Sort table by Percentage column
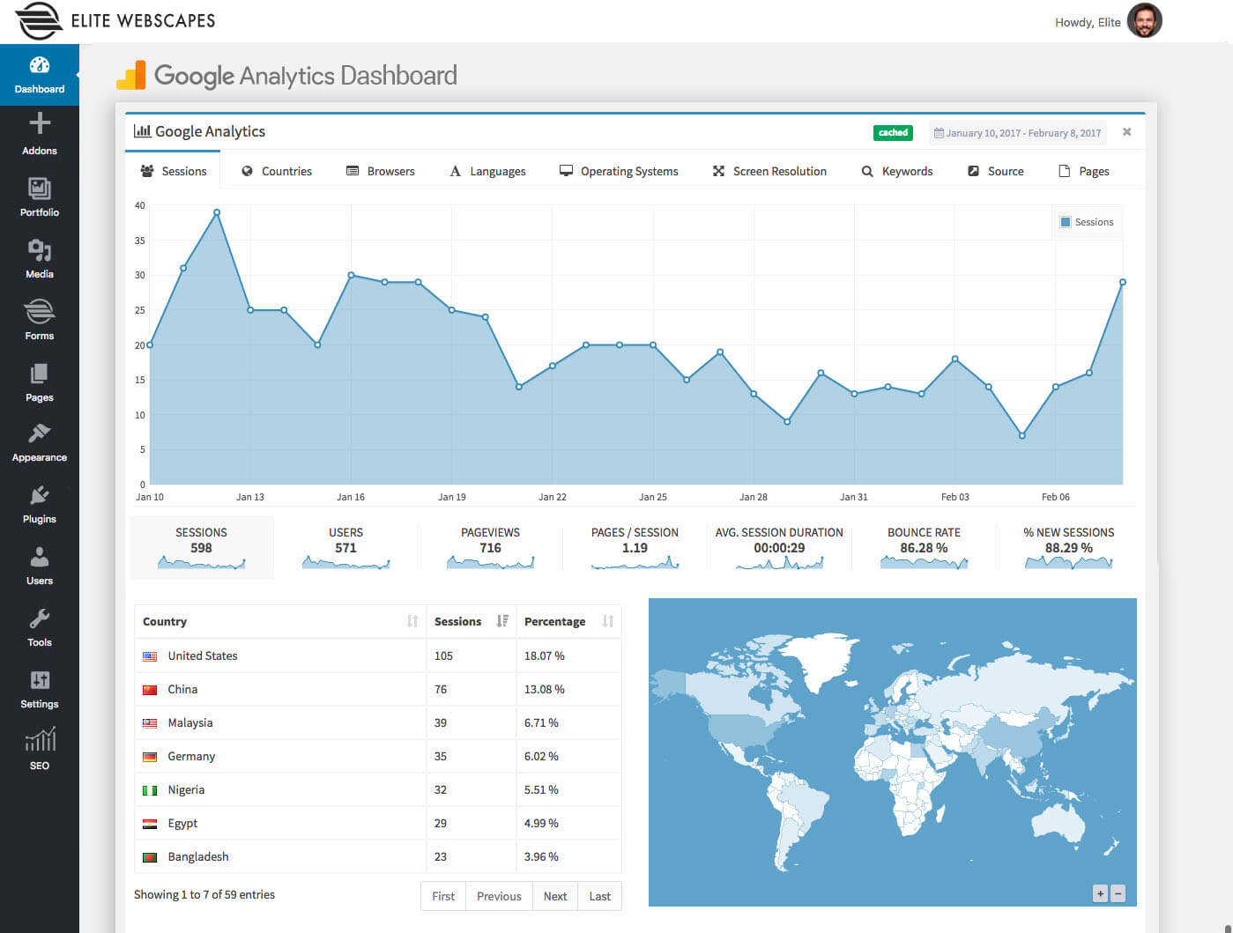Viewport: 1233px width, 933px height. click(x=568, y=621)
